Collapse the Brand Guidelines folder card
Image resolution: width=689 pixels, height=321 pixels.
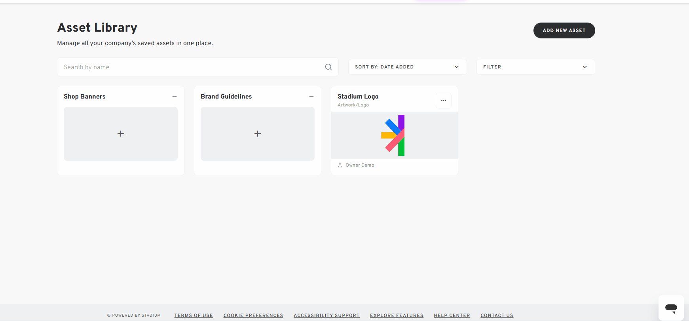311,97
